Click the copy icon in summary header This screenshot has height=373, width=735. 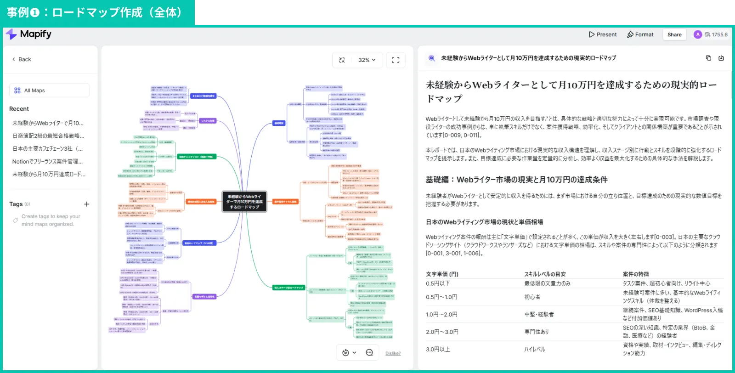tap(708, 58)
